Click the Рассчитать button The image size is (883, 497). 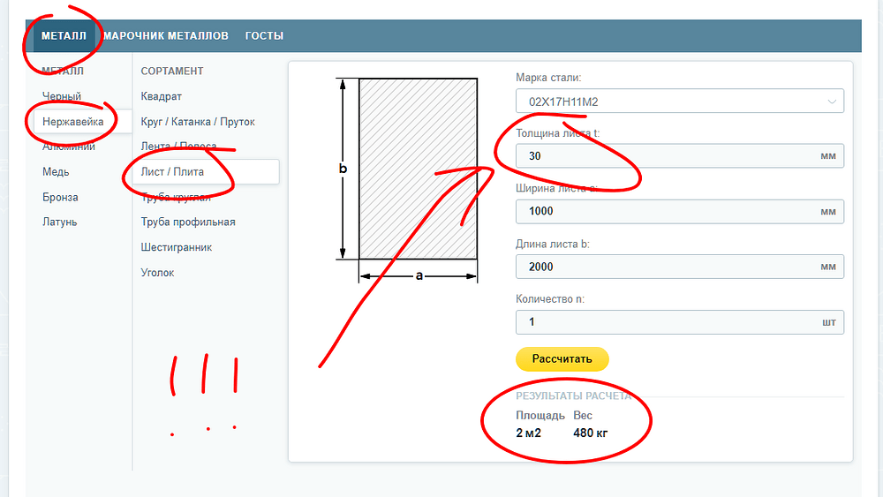click(x=562, y=359)
